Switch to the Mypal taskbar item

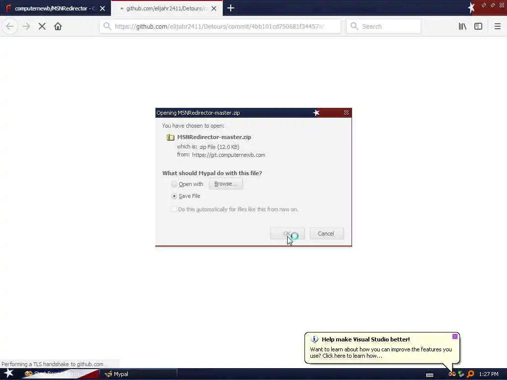[138, 374]
